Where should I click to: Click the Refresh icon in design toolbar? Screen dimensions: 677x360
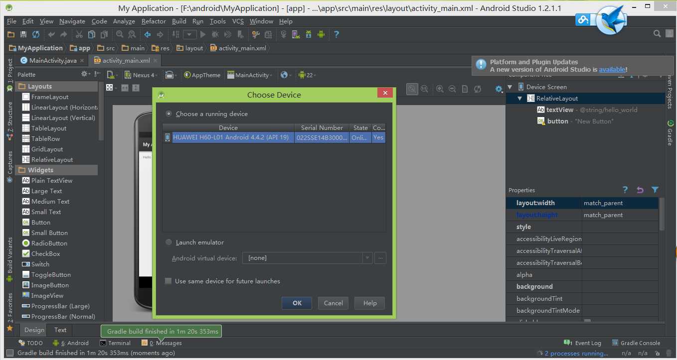coord(478,89)
